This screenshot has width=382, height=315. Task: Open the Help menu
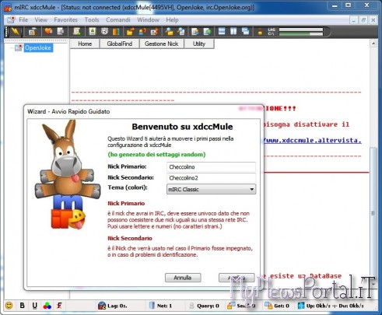click(172, 20)
